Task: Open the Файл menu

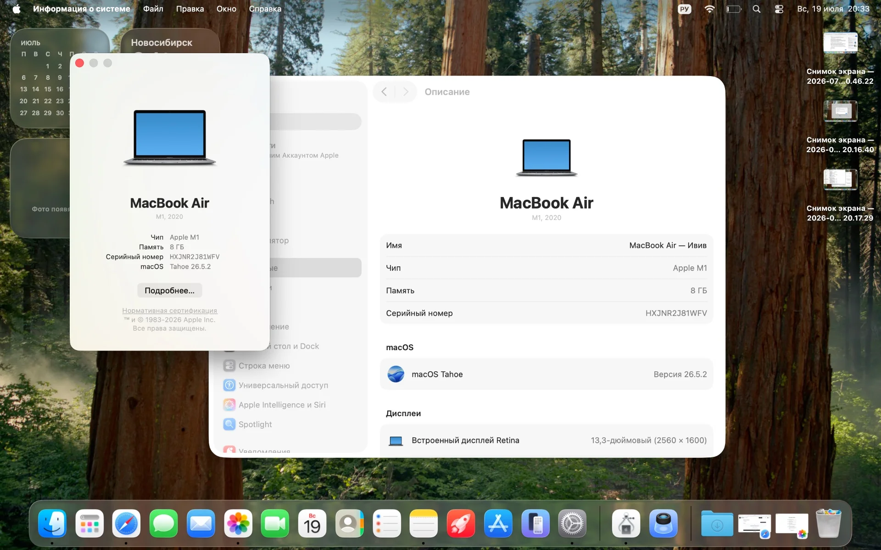Action: [x=153, y=9]
